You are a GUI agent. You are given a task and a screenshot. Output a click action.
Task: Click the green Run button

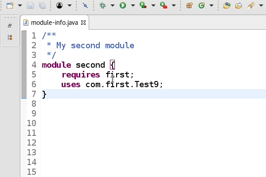coord(123,5)
